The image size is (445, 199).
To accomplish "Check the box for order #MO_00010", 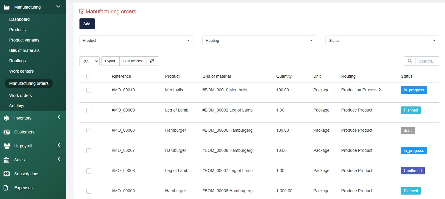I will tap(89, 90).
